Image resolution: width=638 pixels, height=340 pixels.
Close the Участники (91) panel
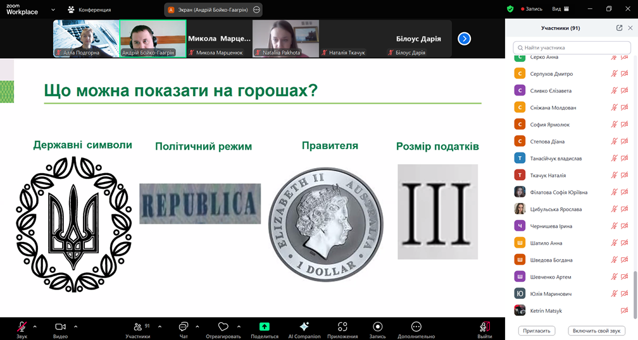tap(630, 28)
